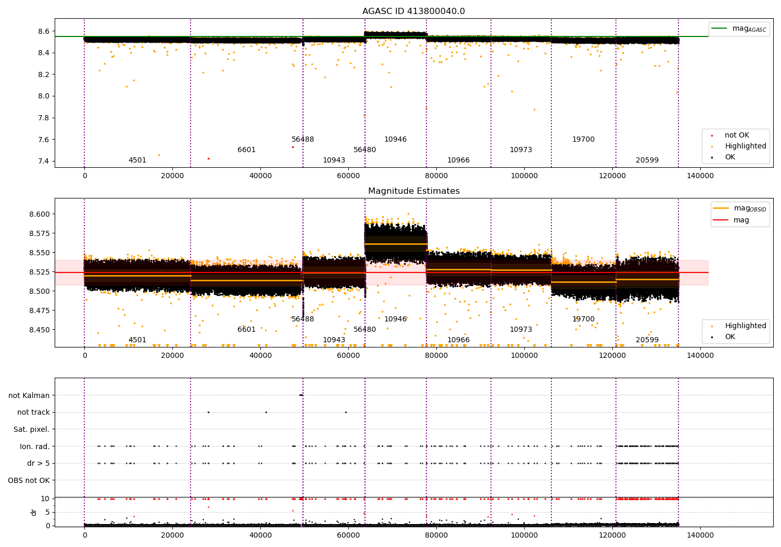Click y-axis tick 8.575 on middle plot
The width and height of the screenshot is (781, 547).
coord(40,233)
